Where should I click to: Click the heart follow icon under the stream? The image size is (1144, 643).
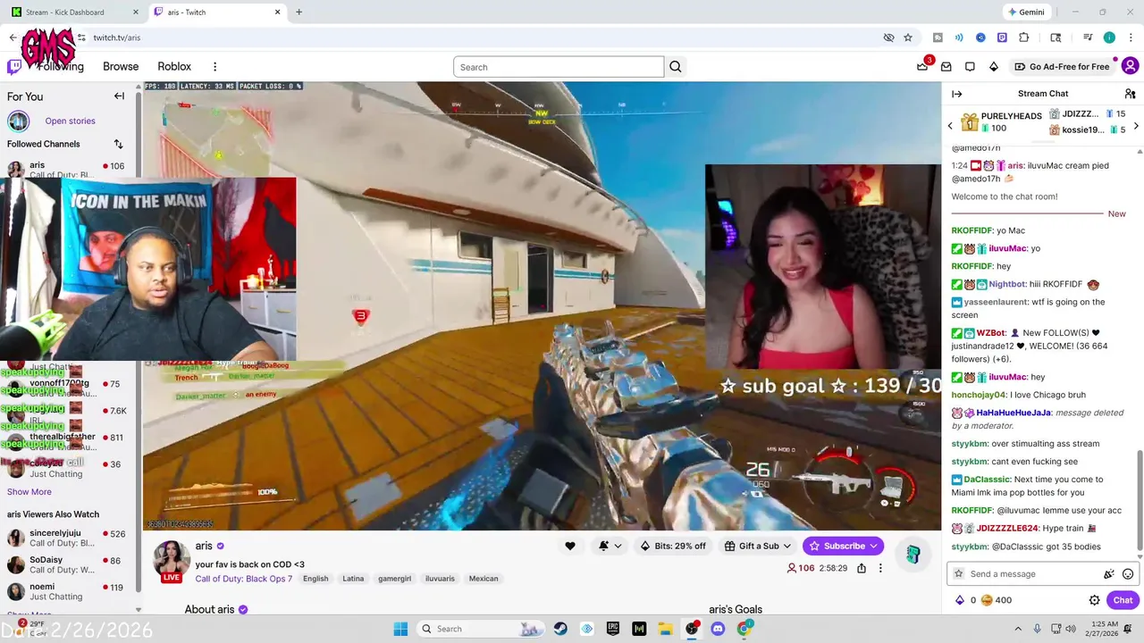coord(570,546)
